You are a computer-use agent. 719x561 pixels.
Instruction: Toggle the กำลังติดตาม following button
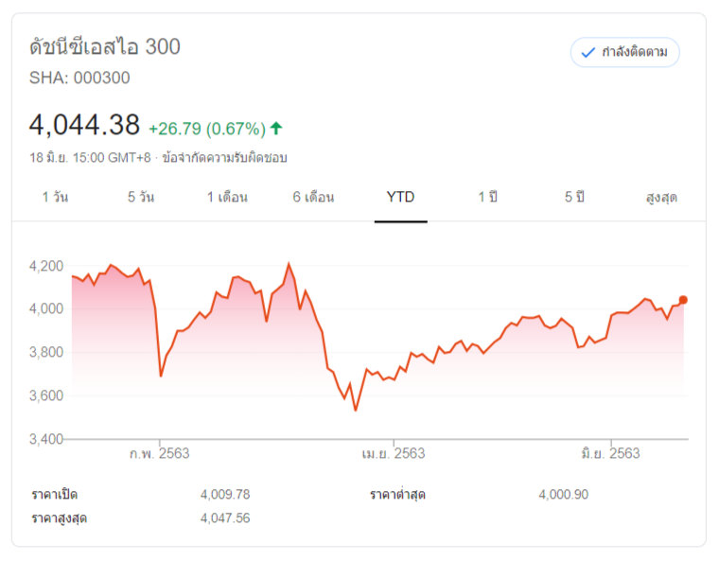click(624, 52)
